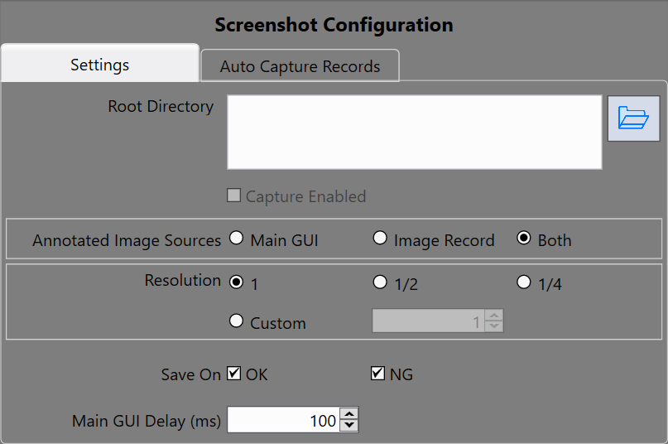Choose the 1/2 resolution option
Image resolution: width=668 pixels, height=444 pixels.
[x=380, y=282]
